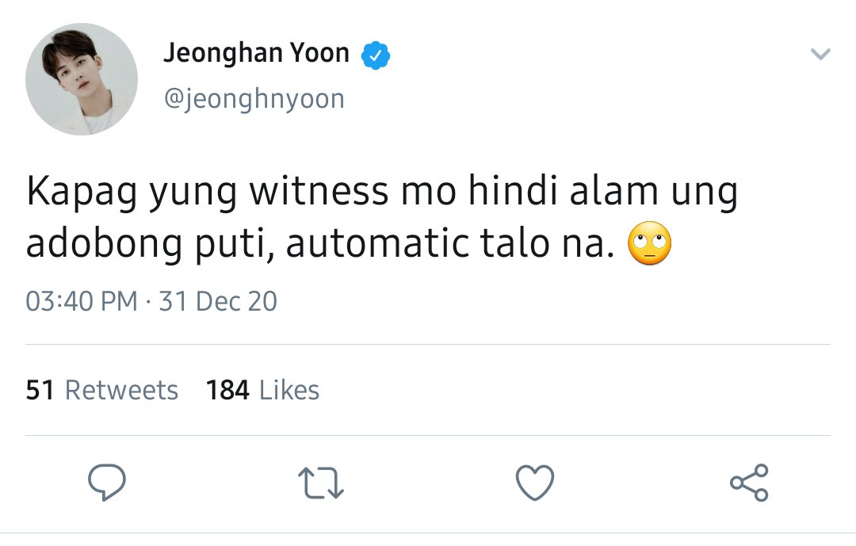Visit the @jeonghnyoon handle
856x546 pixels.
[x=254, y=99]
